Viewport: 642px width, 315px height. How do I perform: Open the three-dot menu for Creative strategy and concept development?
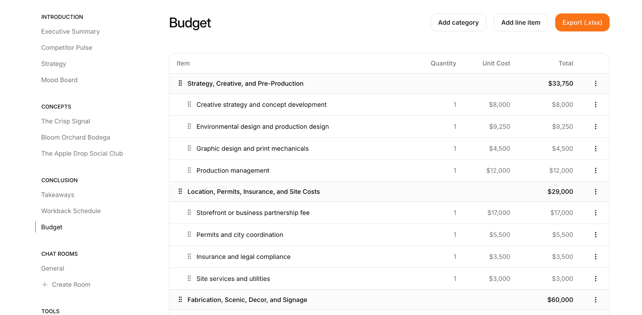pos(596,105)
